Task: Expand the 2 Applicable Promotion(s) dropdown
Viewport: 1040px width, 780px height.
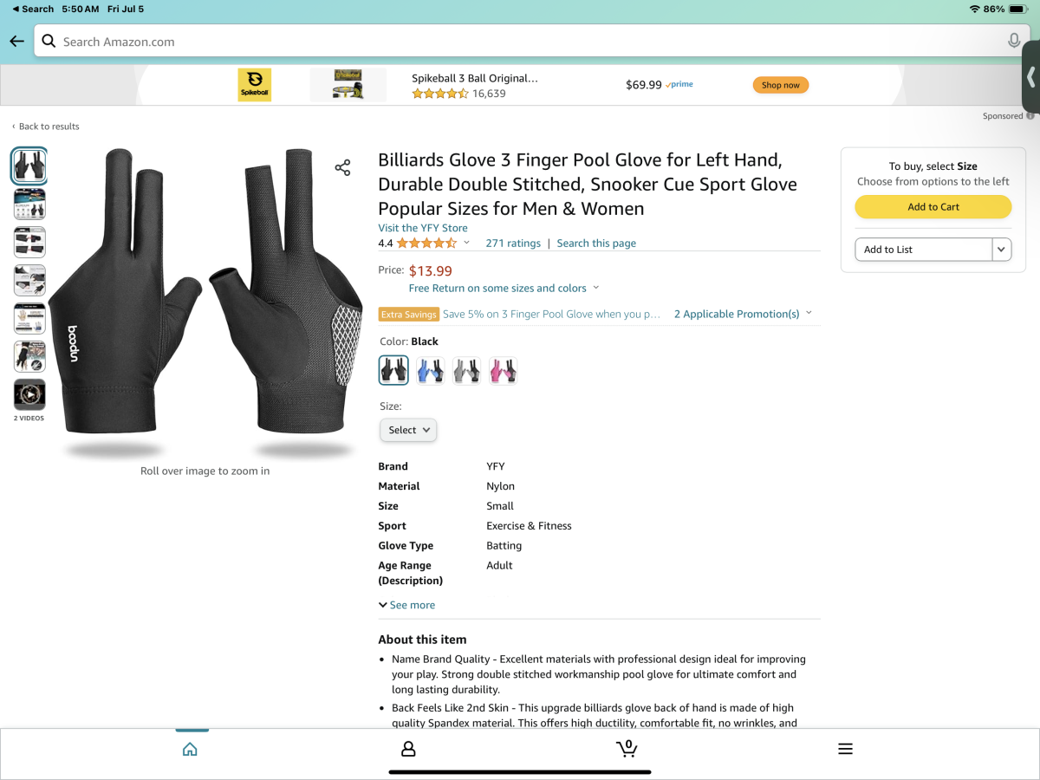Action: 743,314
